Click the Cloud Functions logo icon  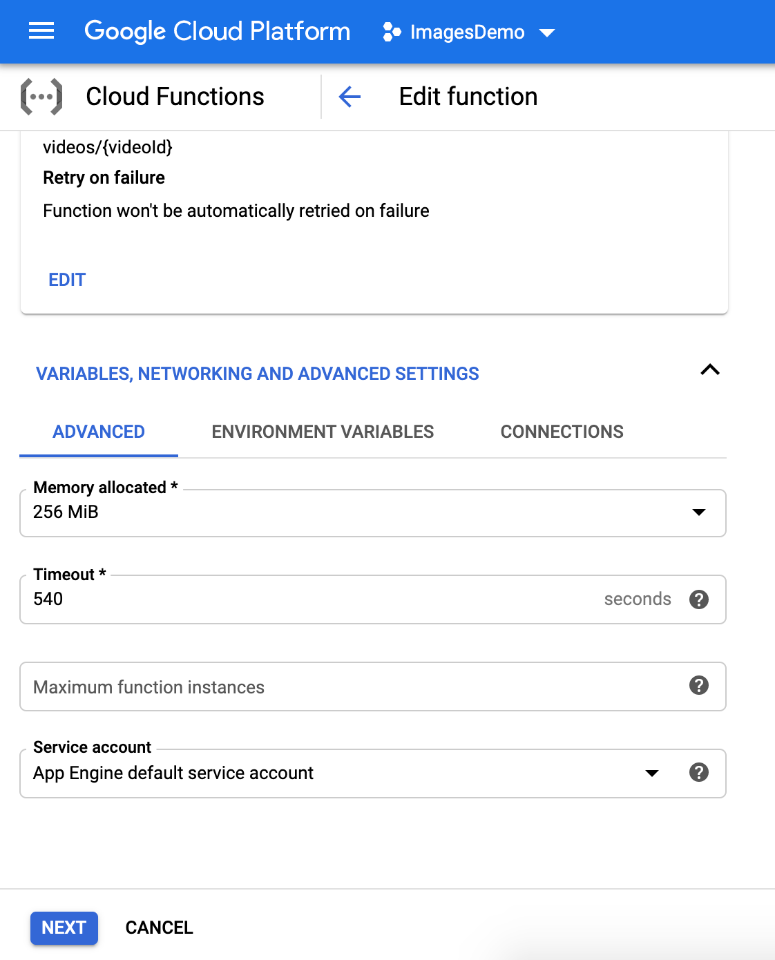[41, 97]
